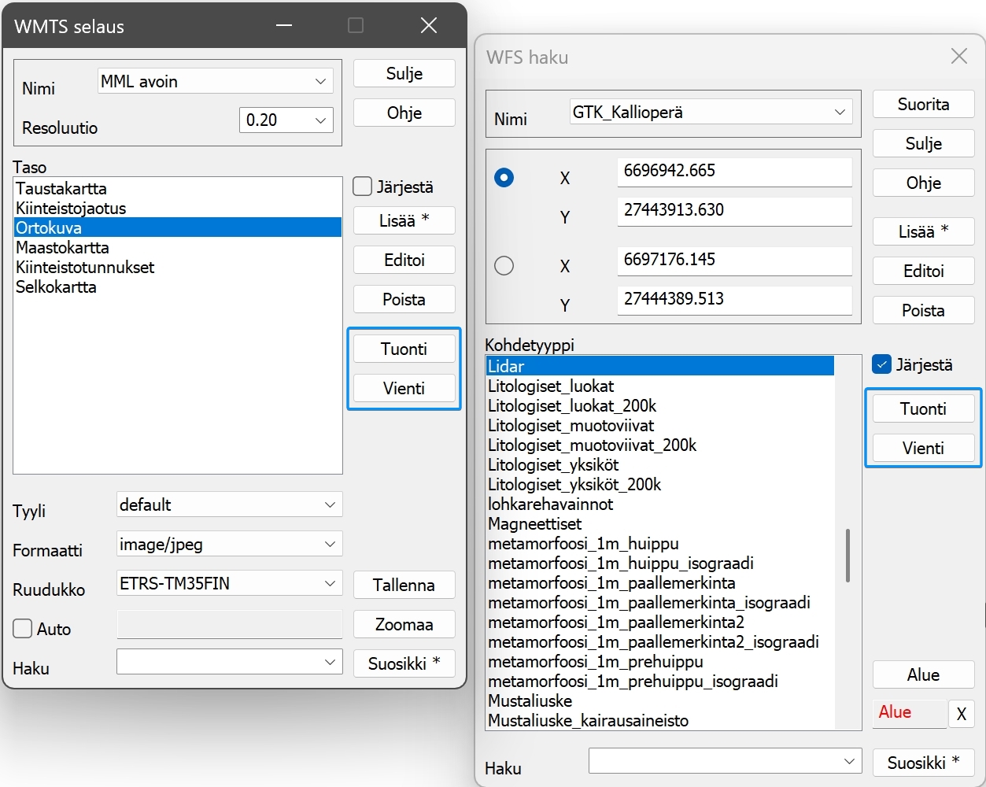Open the MML avoin name dropdown
Image resolution: width=986 pixels, height=787 pixels.
[x=216, y=81]
